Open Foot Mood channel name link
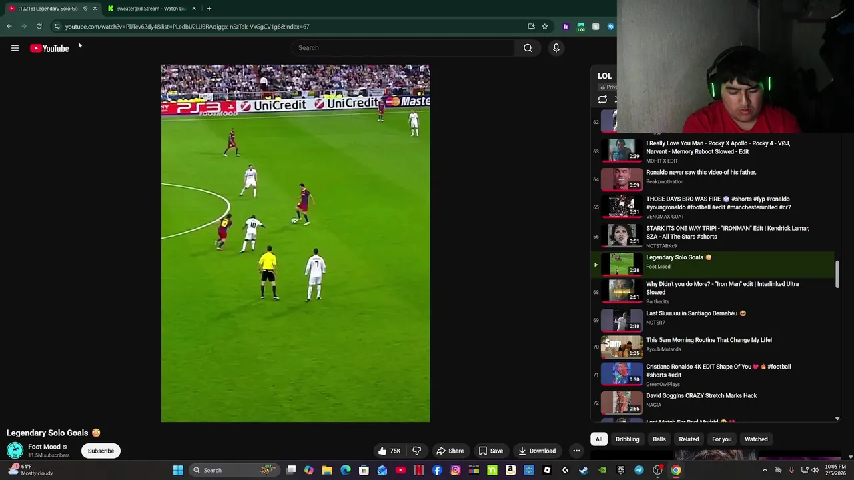The image size is (854, 480). tap(44, 447)
